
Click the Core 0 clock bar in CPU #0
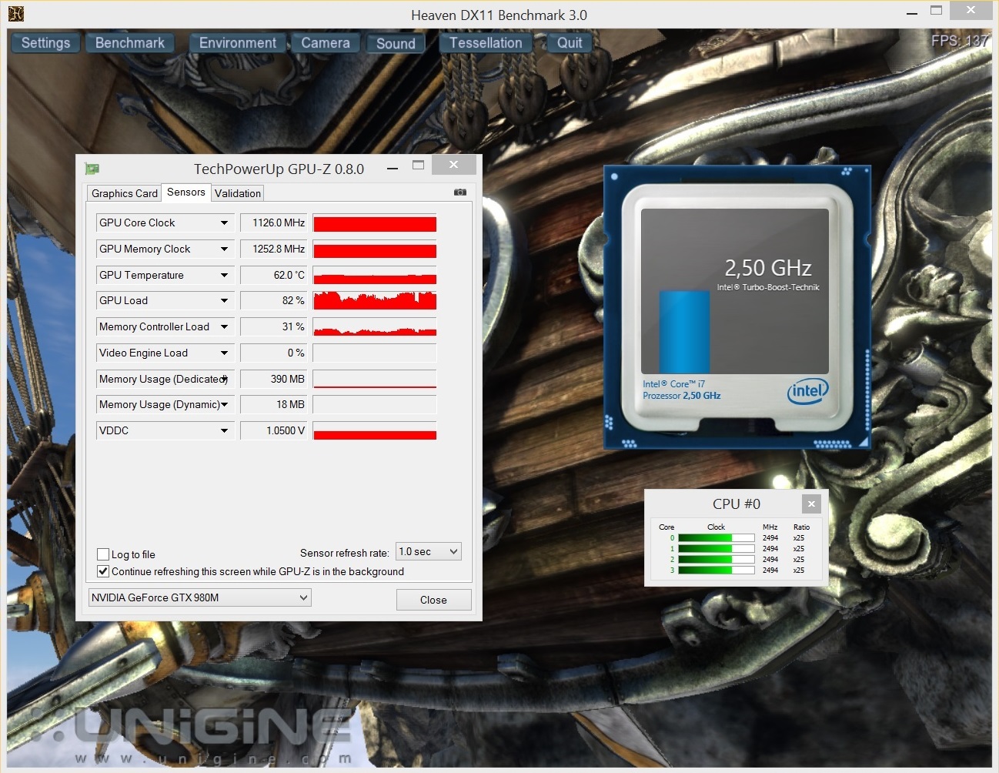click(x=716, y=538)
